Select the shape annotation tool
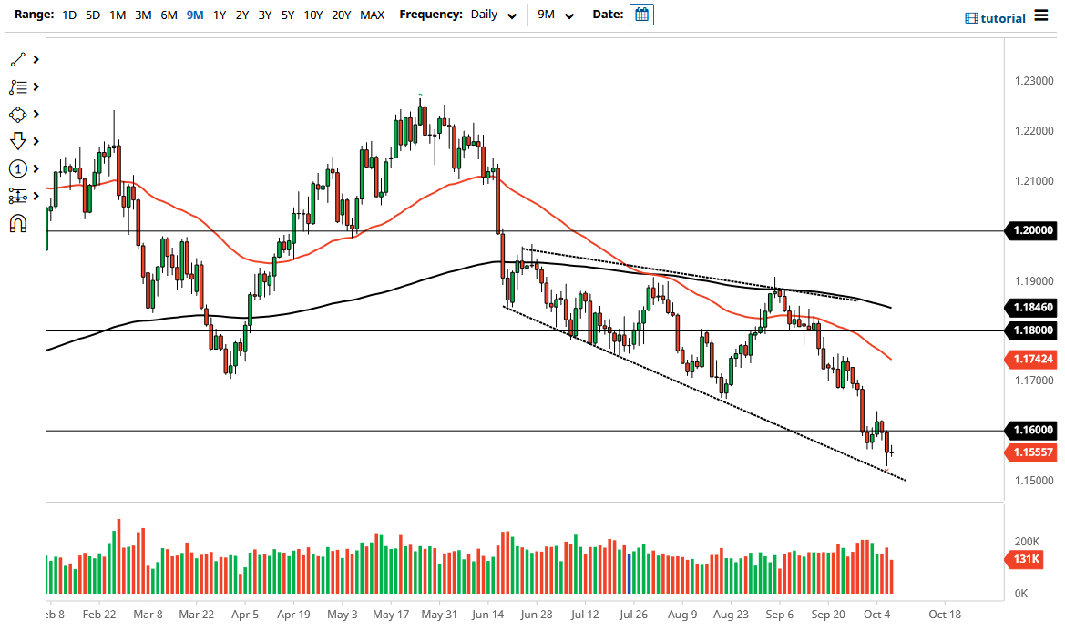 (x=16, y=114)
